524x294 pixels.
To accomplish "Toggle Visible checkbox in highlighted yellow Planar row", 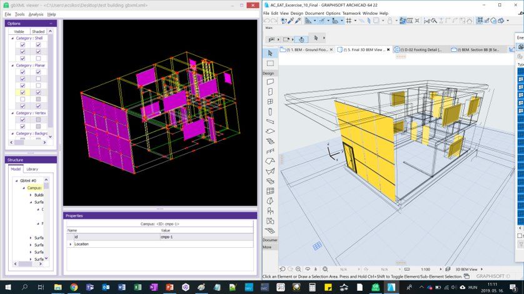I will 23,92.
